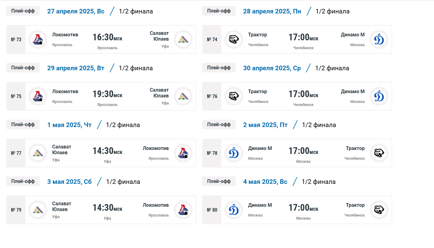Screen dimensions: 434x248
Task: Click Salavat Yulaev logo in match № 75
Action: coord(183,96)
